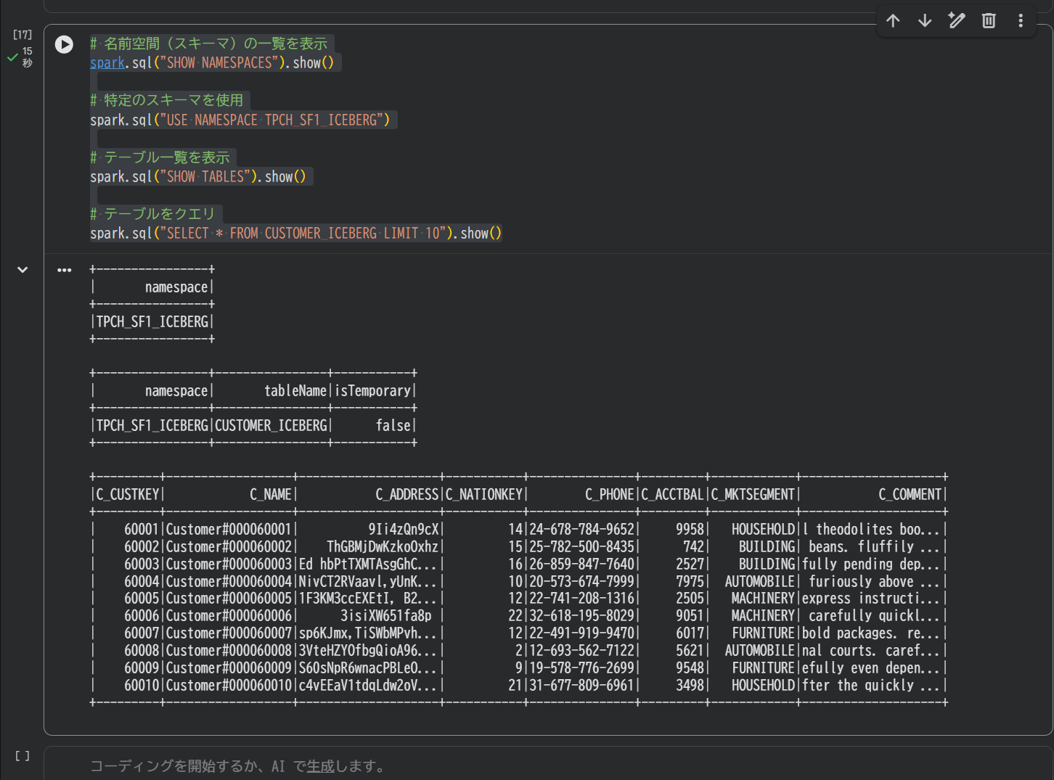Move the cell up with arrow icon
1054x780 pixels.
coord(893,20)
